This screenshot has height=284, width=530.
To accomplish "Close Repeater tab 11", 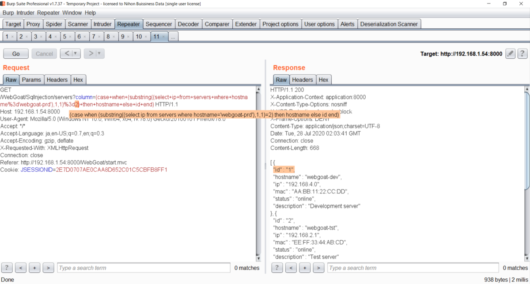I will click(x=163, y=37).
